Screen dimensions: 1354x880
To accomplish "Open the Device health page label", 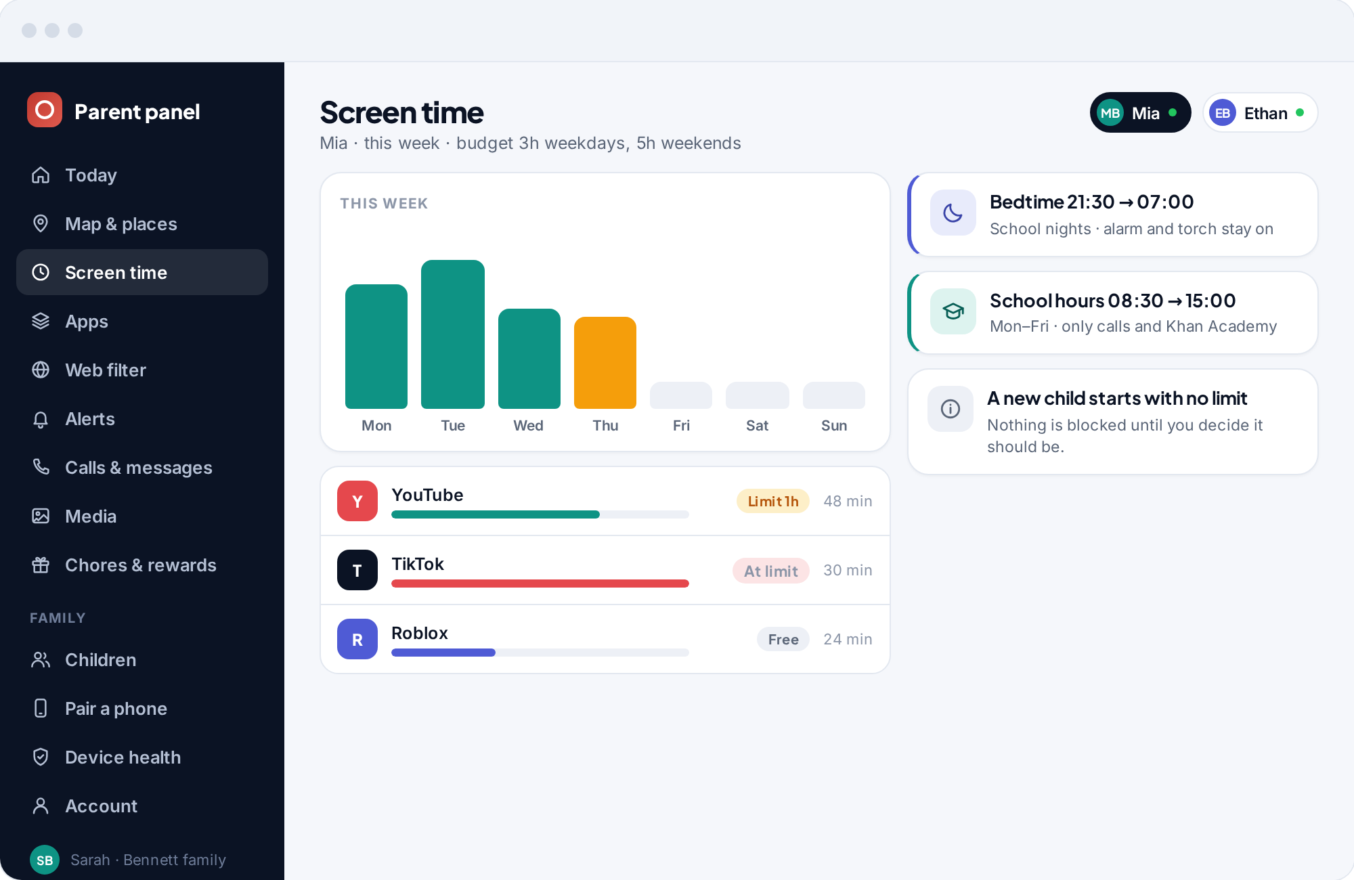I will (x=123, y=757).
